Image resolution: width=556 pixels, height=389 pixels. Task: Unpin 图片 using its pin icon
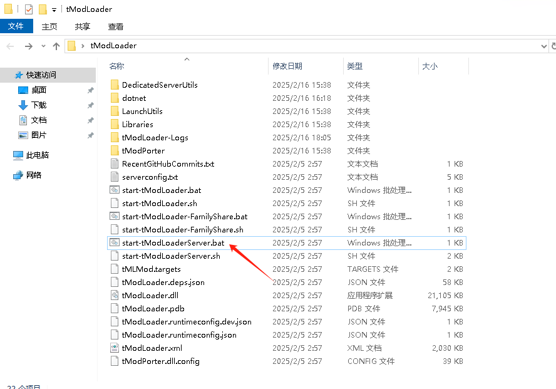pos(90,135)
